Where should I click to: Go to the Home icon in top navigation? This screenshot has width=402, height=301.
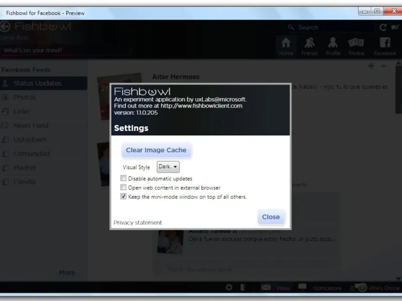pos(286,46)
